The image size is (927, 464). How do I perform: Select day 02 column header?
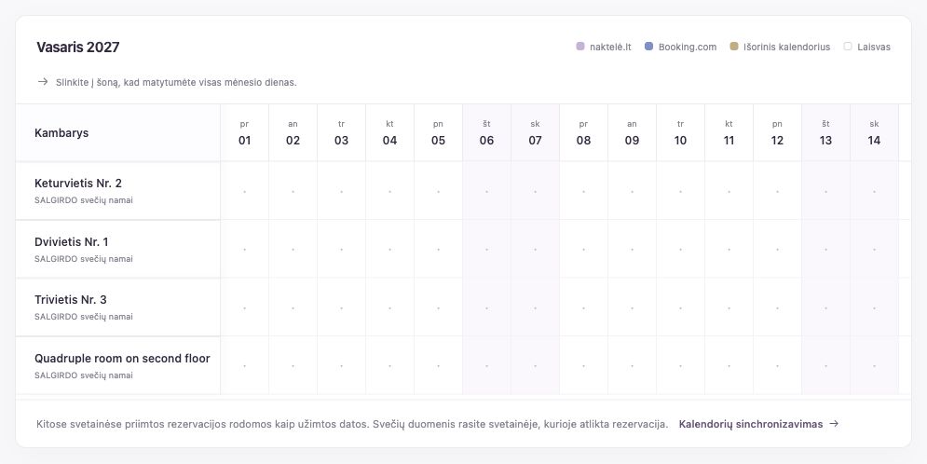pos(293,133)
